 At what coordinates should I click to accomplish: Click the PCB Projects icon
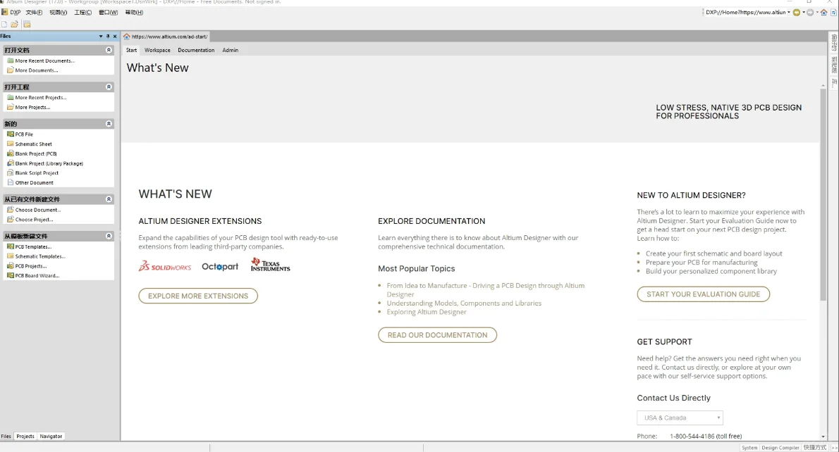10,265
